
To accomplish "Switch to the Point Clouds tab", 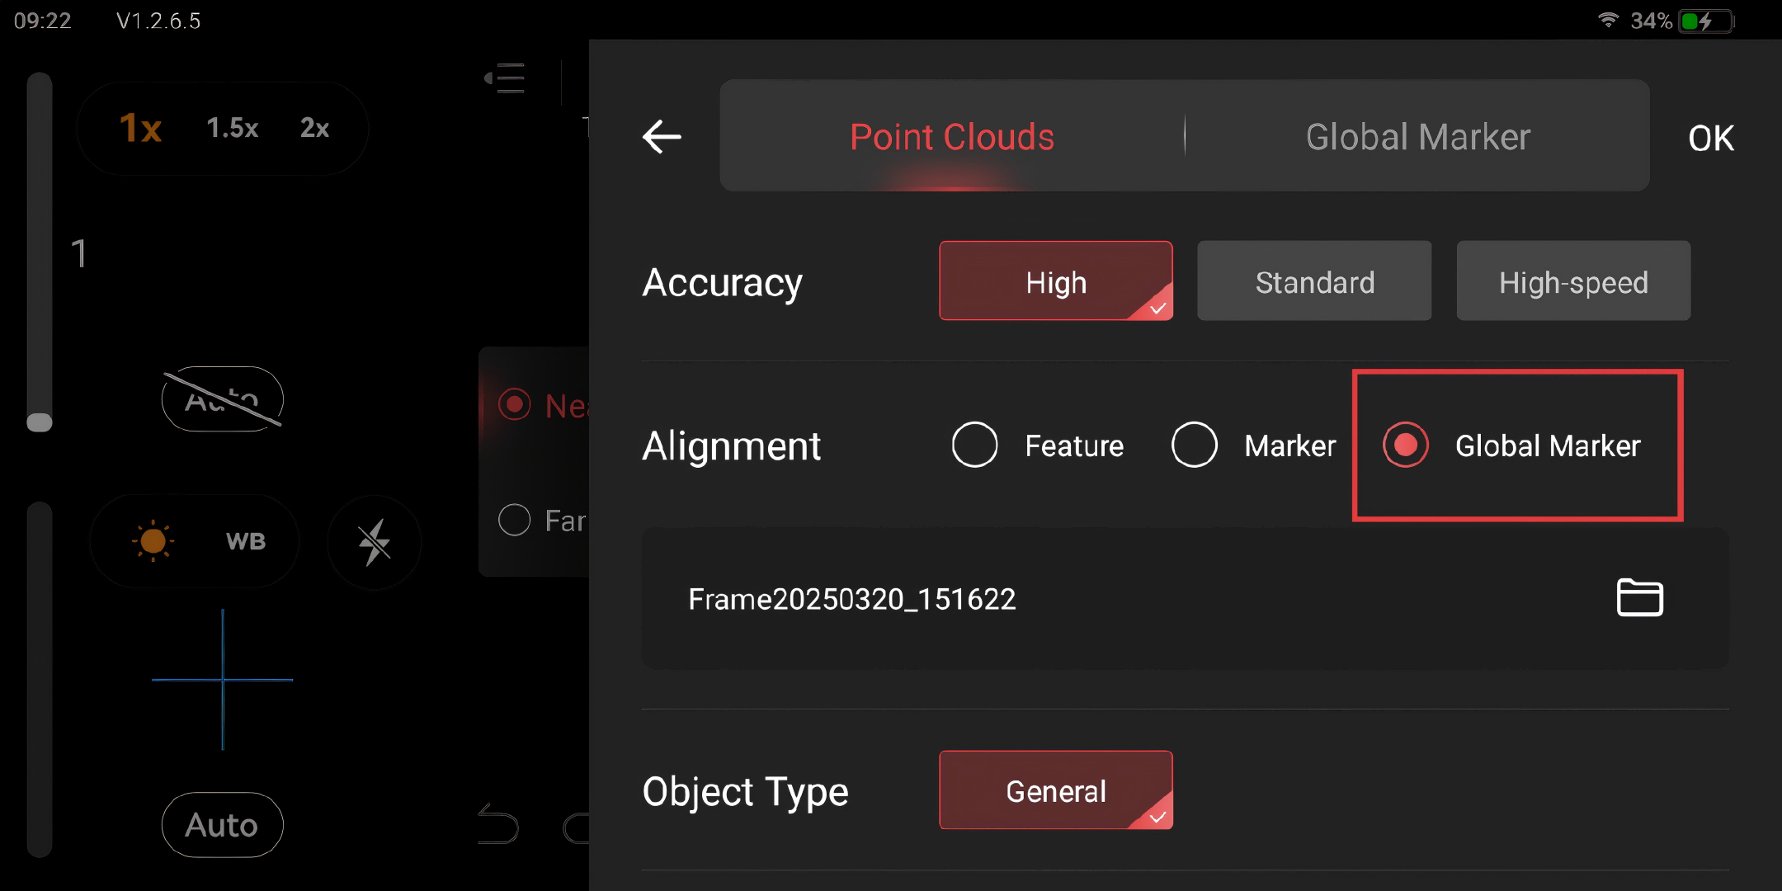I will point(952,137).
